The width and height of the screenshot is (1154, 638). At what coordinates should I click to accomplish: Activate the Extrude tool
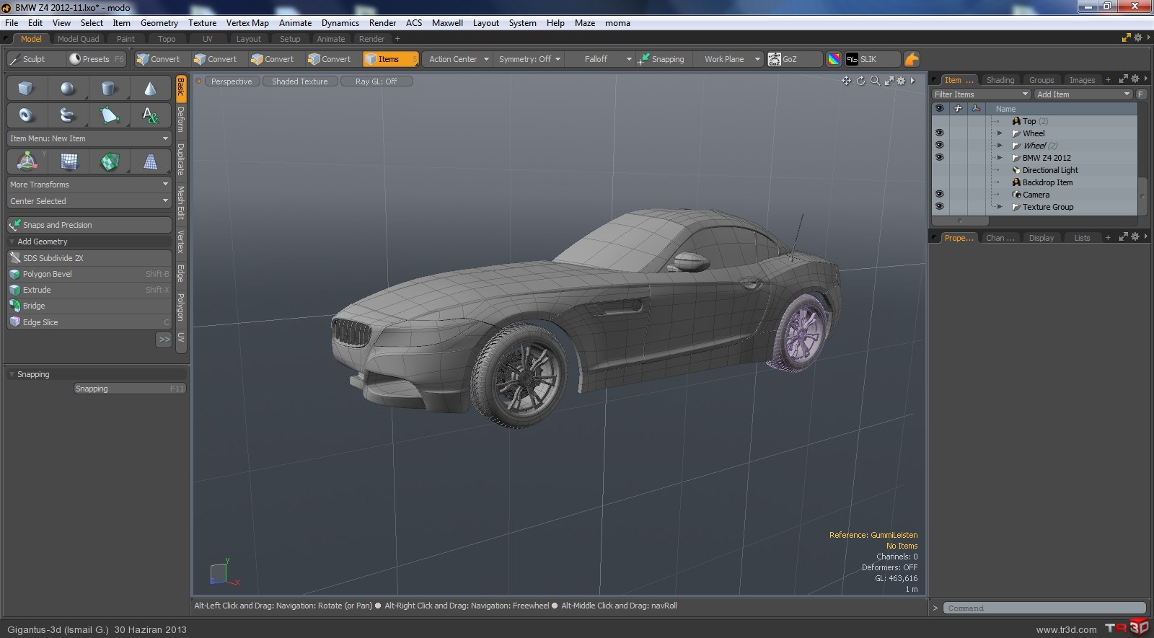click(x=89, y=290)
